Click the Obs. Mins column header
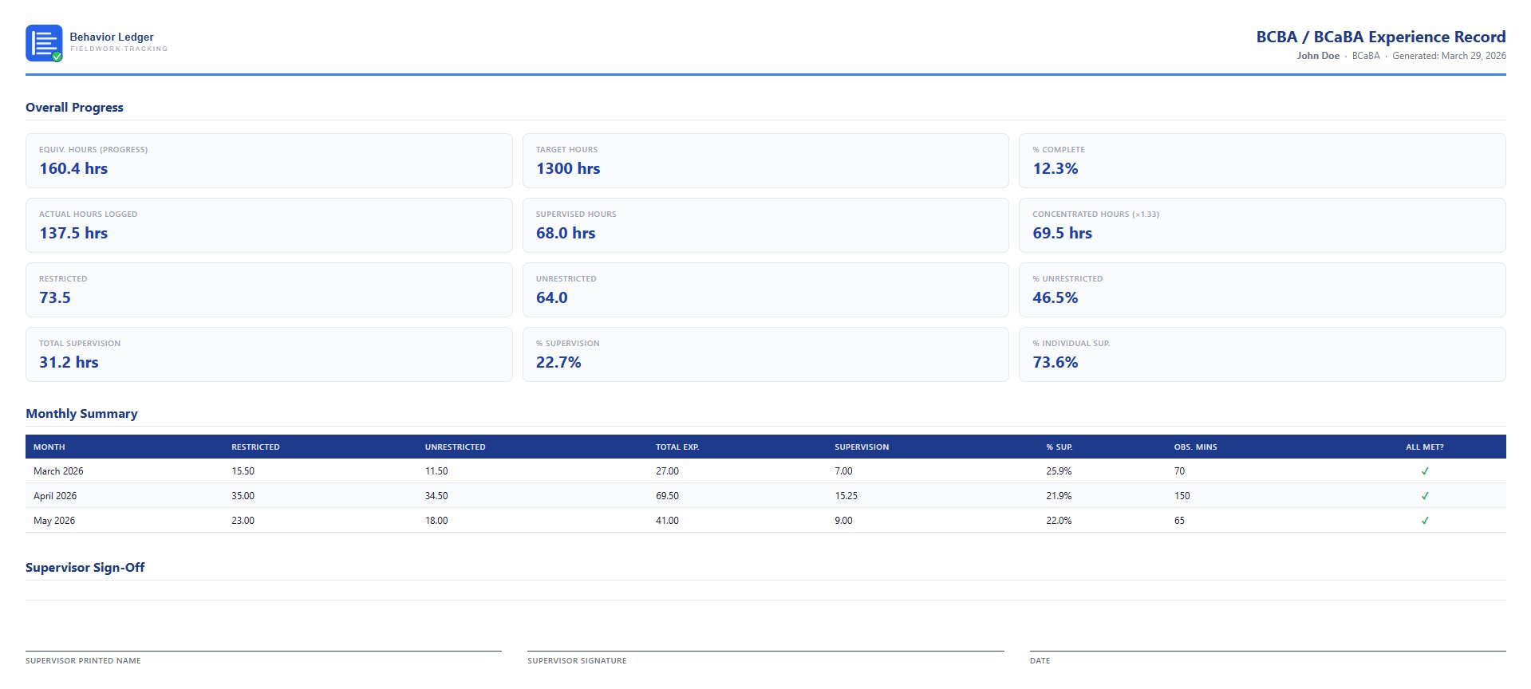The image size is (1531, 689). pos(1195,447)
